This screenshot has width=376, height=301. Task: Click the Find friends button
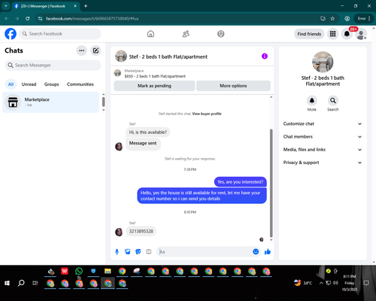tap(309, 34)
